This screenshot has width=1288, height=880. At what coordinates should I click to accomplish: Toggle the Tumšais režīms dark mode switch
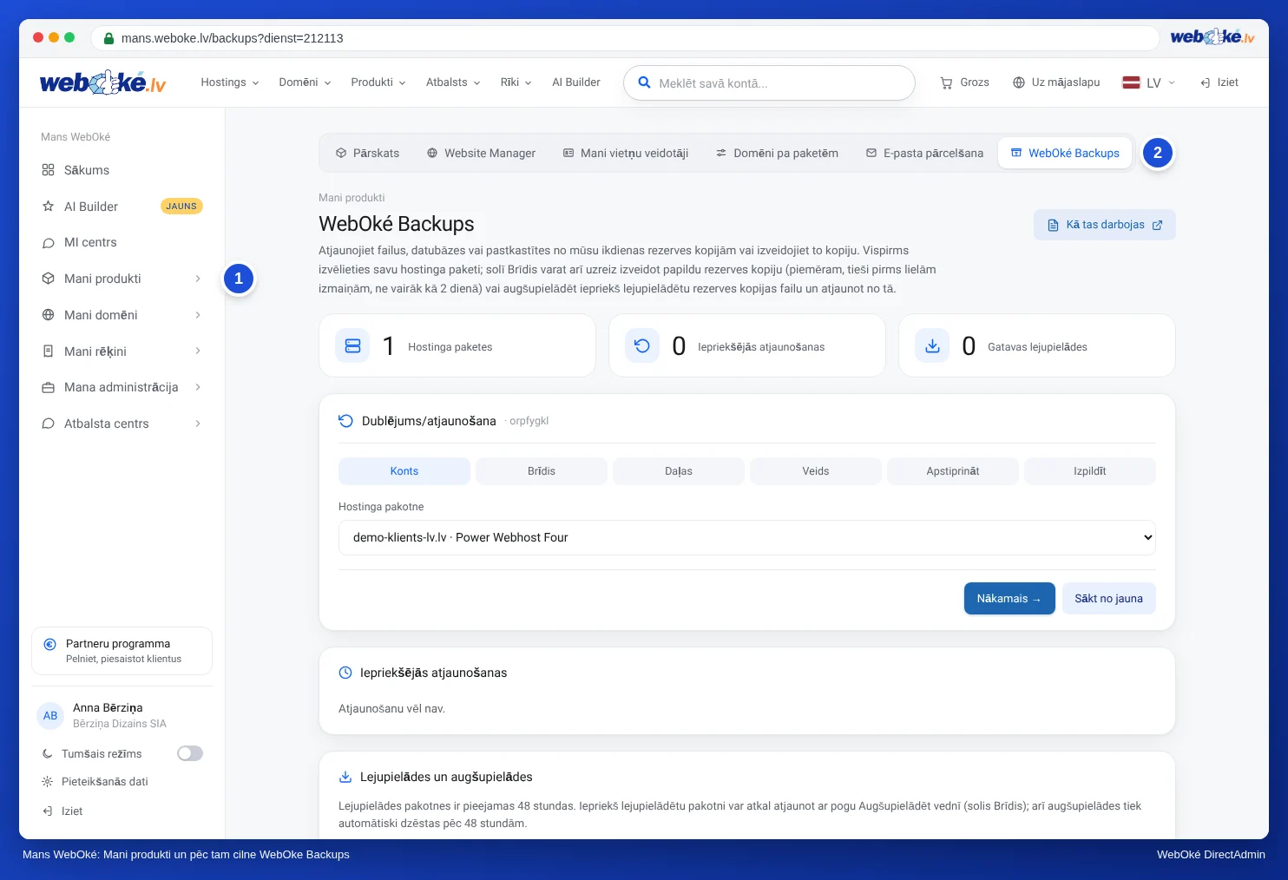[190, 753]
